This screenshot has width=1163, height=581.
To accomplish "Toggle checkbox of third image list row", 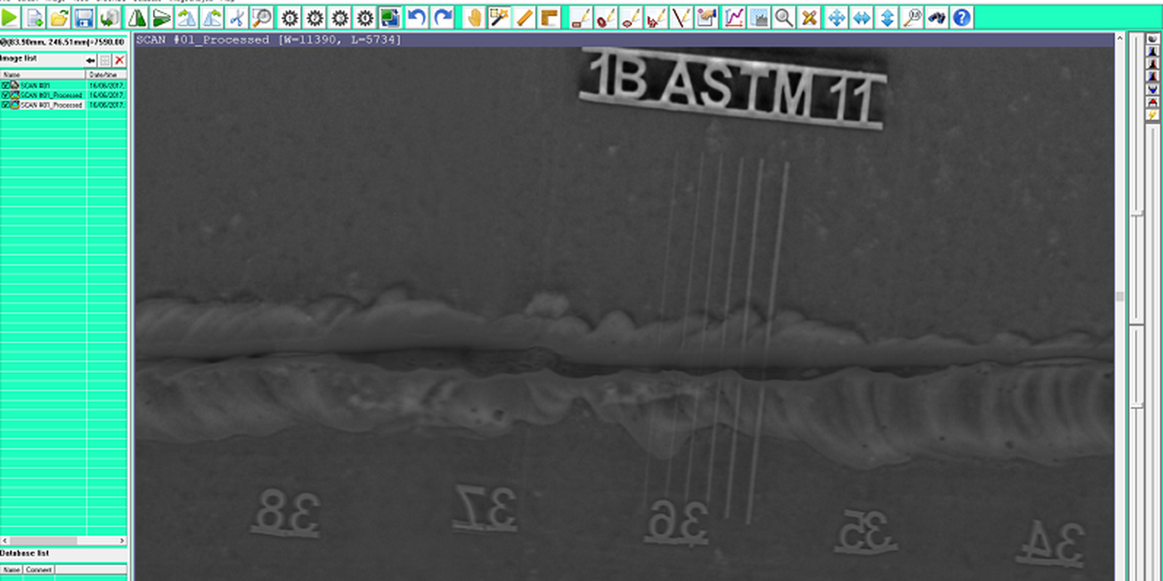I will pos(6,105).
